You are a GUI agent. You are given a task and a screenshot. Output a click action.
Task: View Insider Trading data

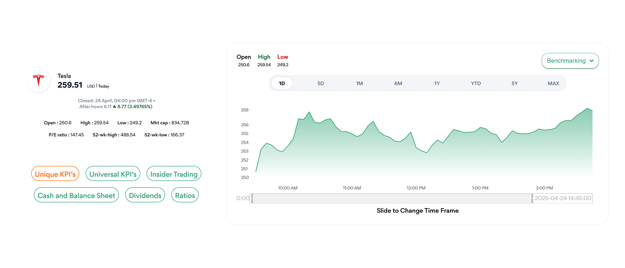(x=174, y=174)
